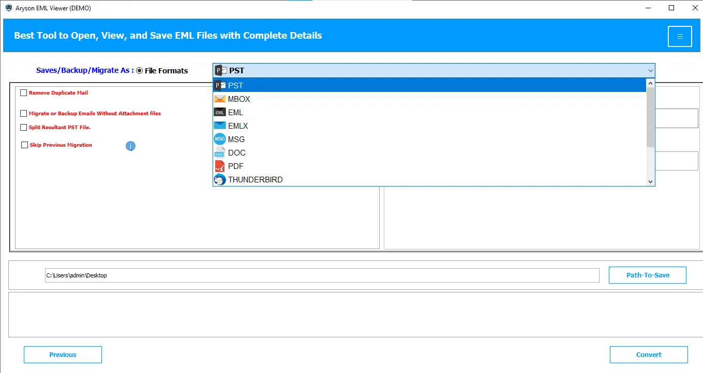Click the MSG round icon
Screen dimensions: 703x373
point(220,139)
